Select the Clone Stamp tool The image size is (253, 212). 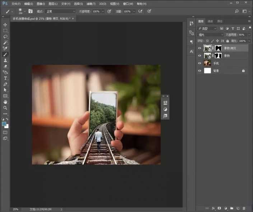(5, 60)
